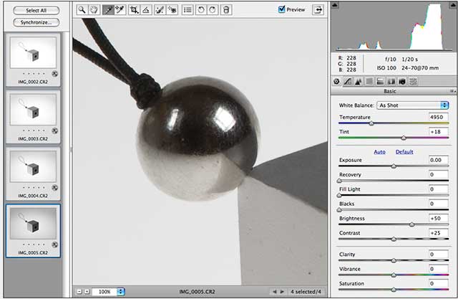Switch to the Lens Corrections tab
The width and height of the screenshot is (458, 299).
click(x=391, y=81)
